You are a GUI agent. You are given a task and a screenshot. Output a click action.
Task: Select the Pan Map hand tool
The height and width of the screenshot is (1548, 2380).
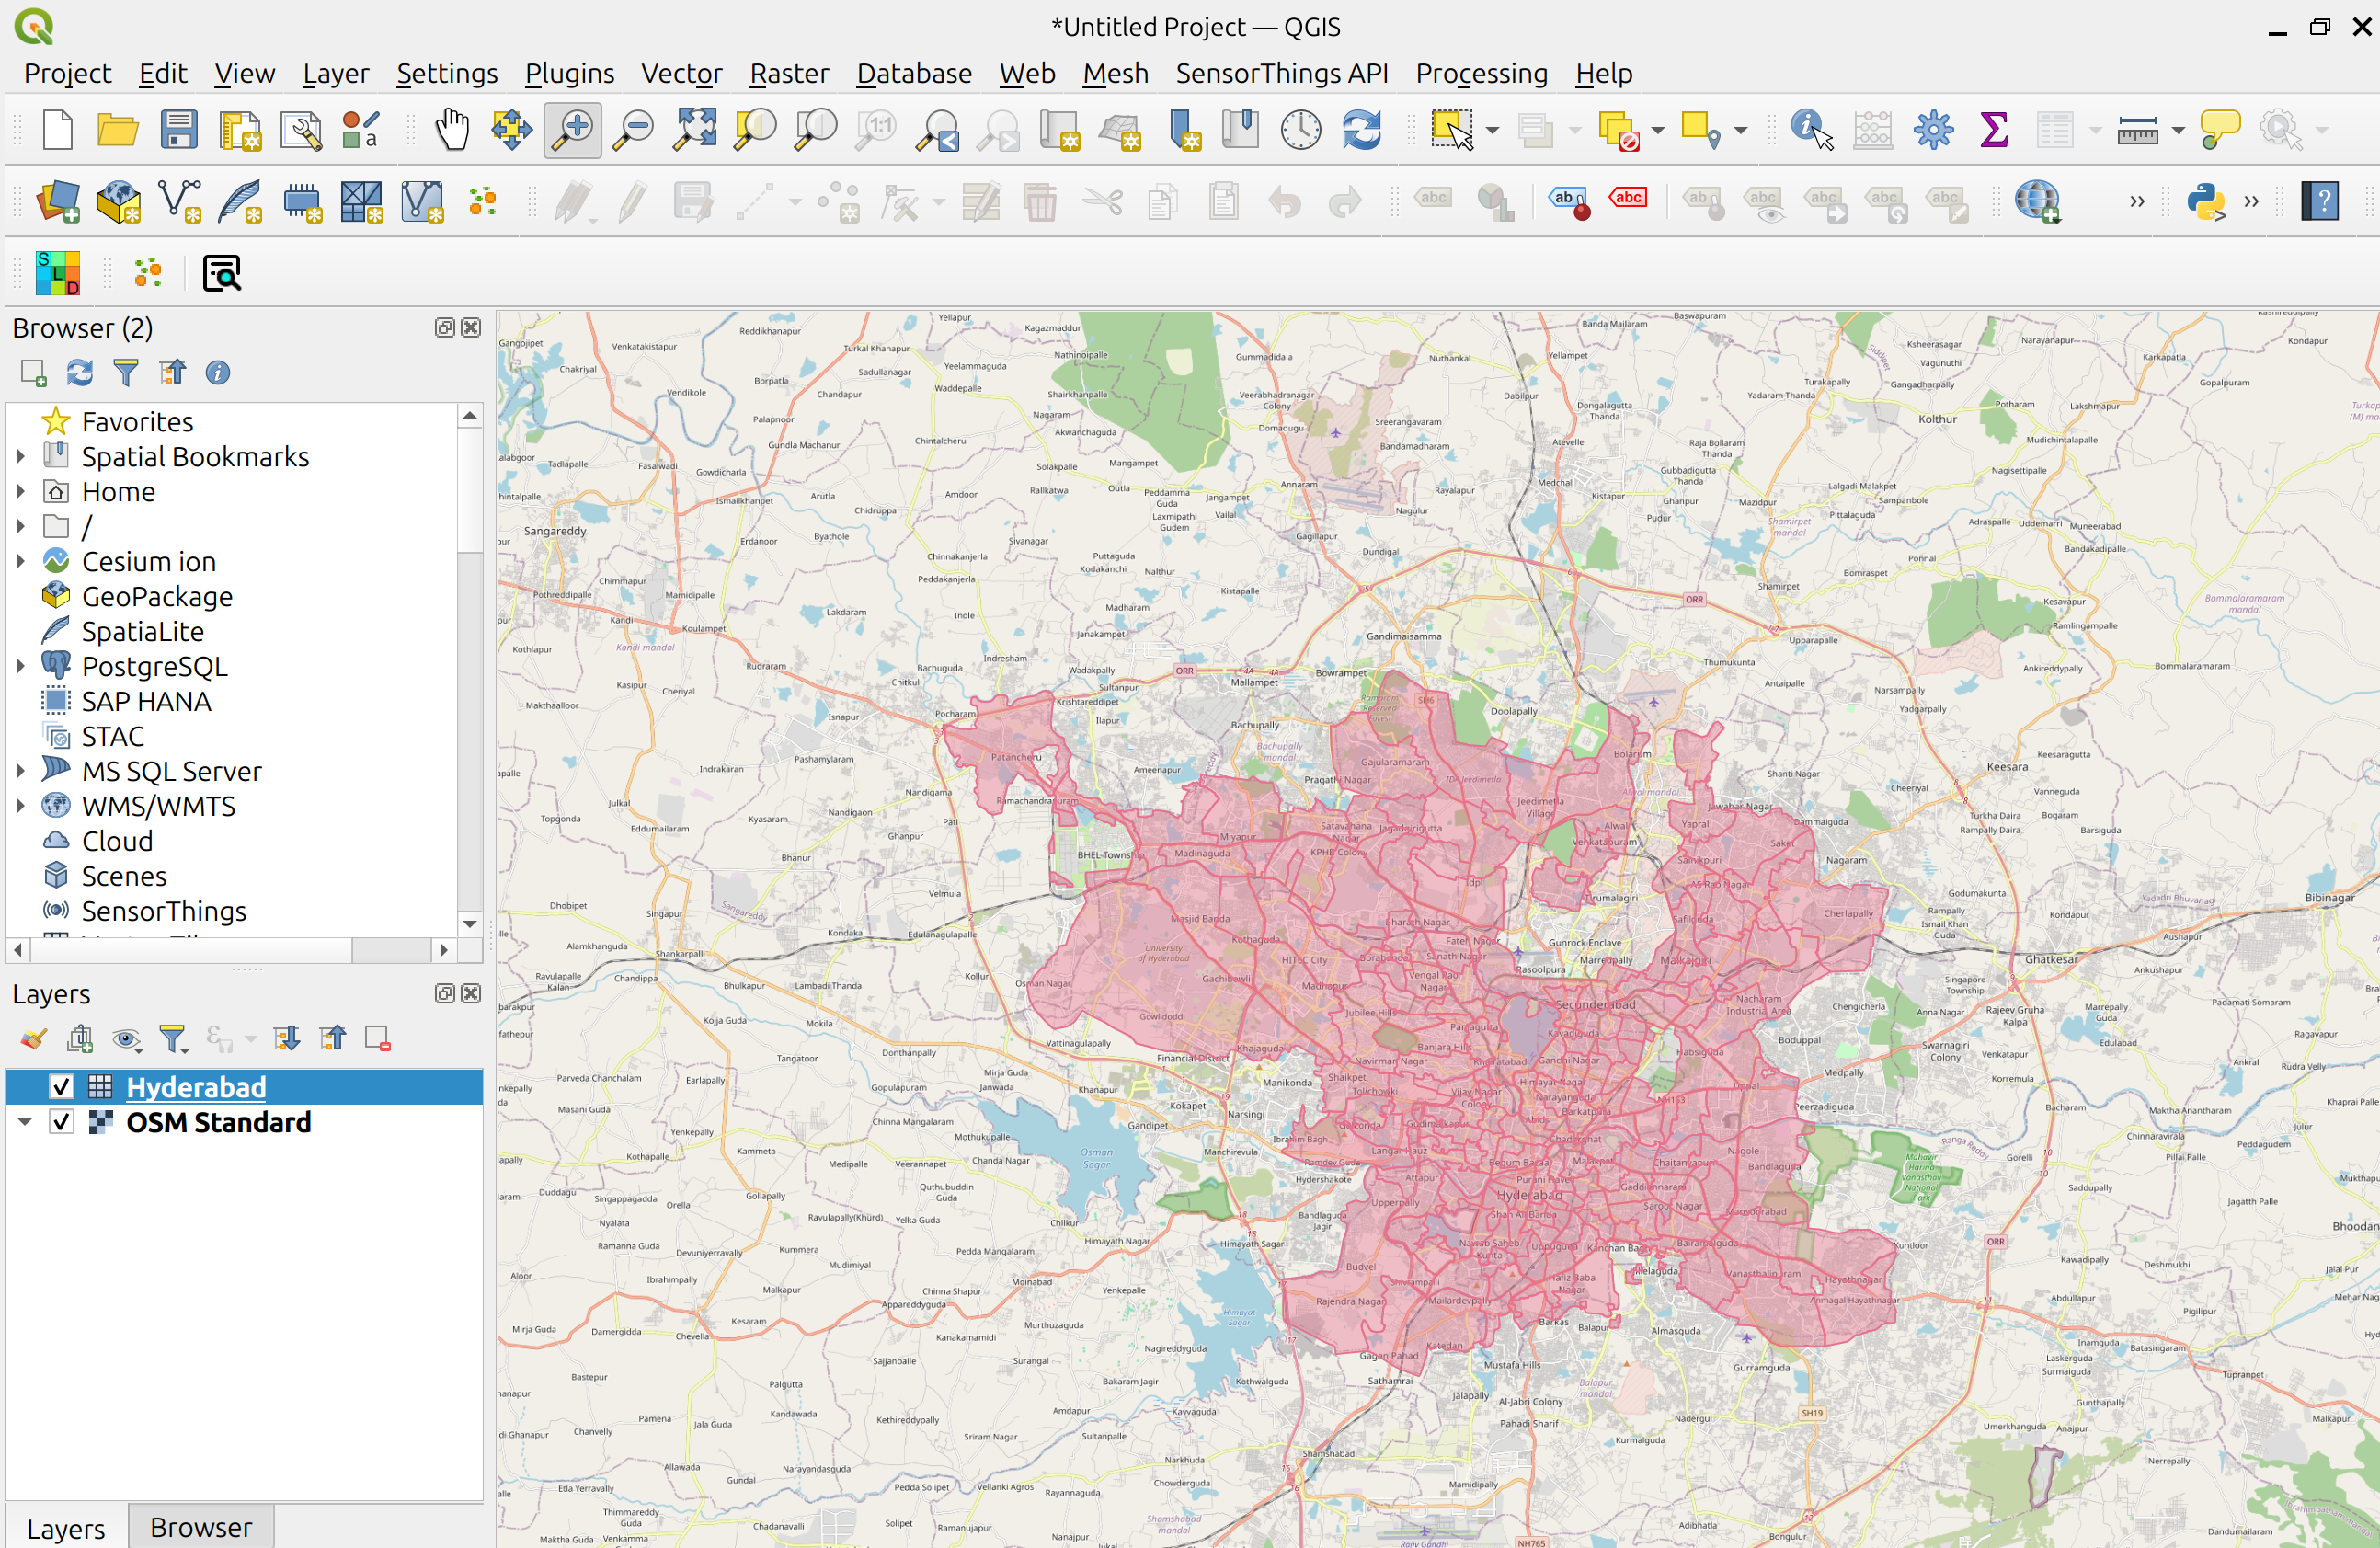pyautogui.click(x=452, y=130)
